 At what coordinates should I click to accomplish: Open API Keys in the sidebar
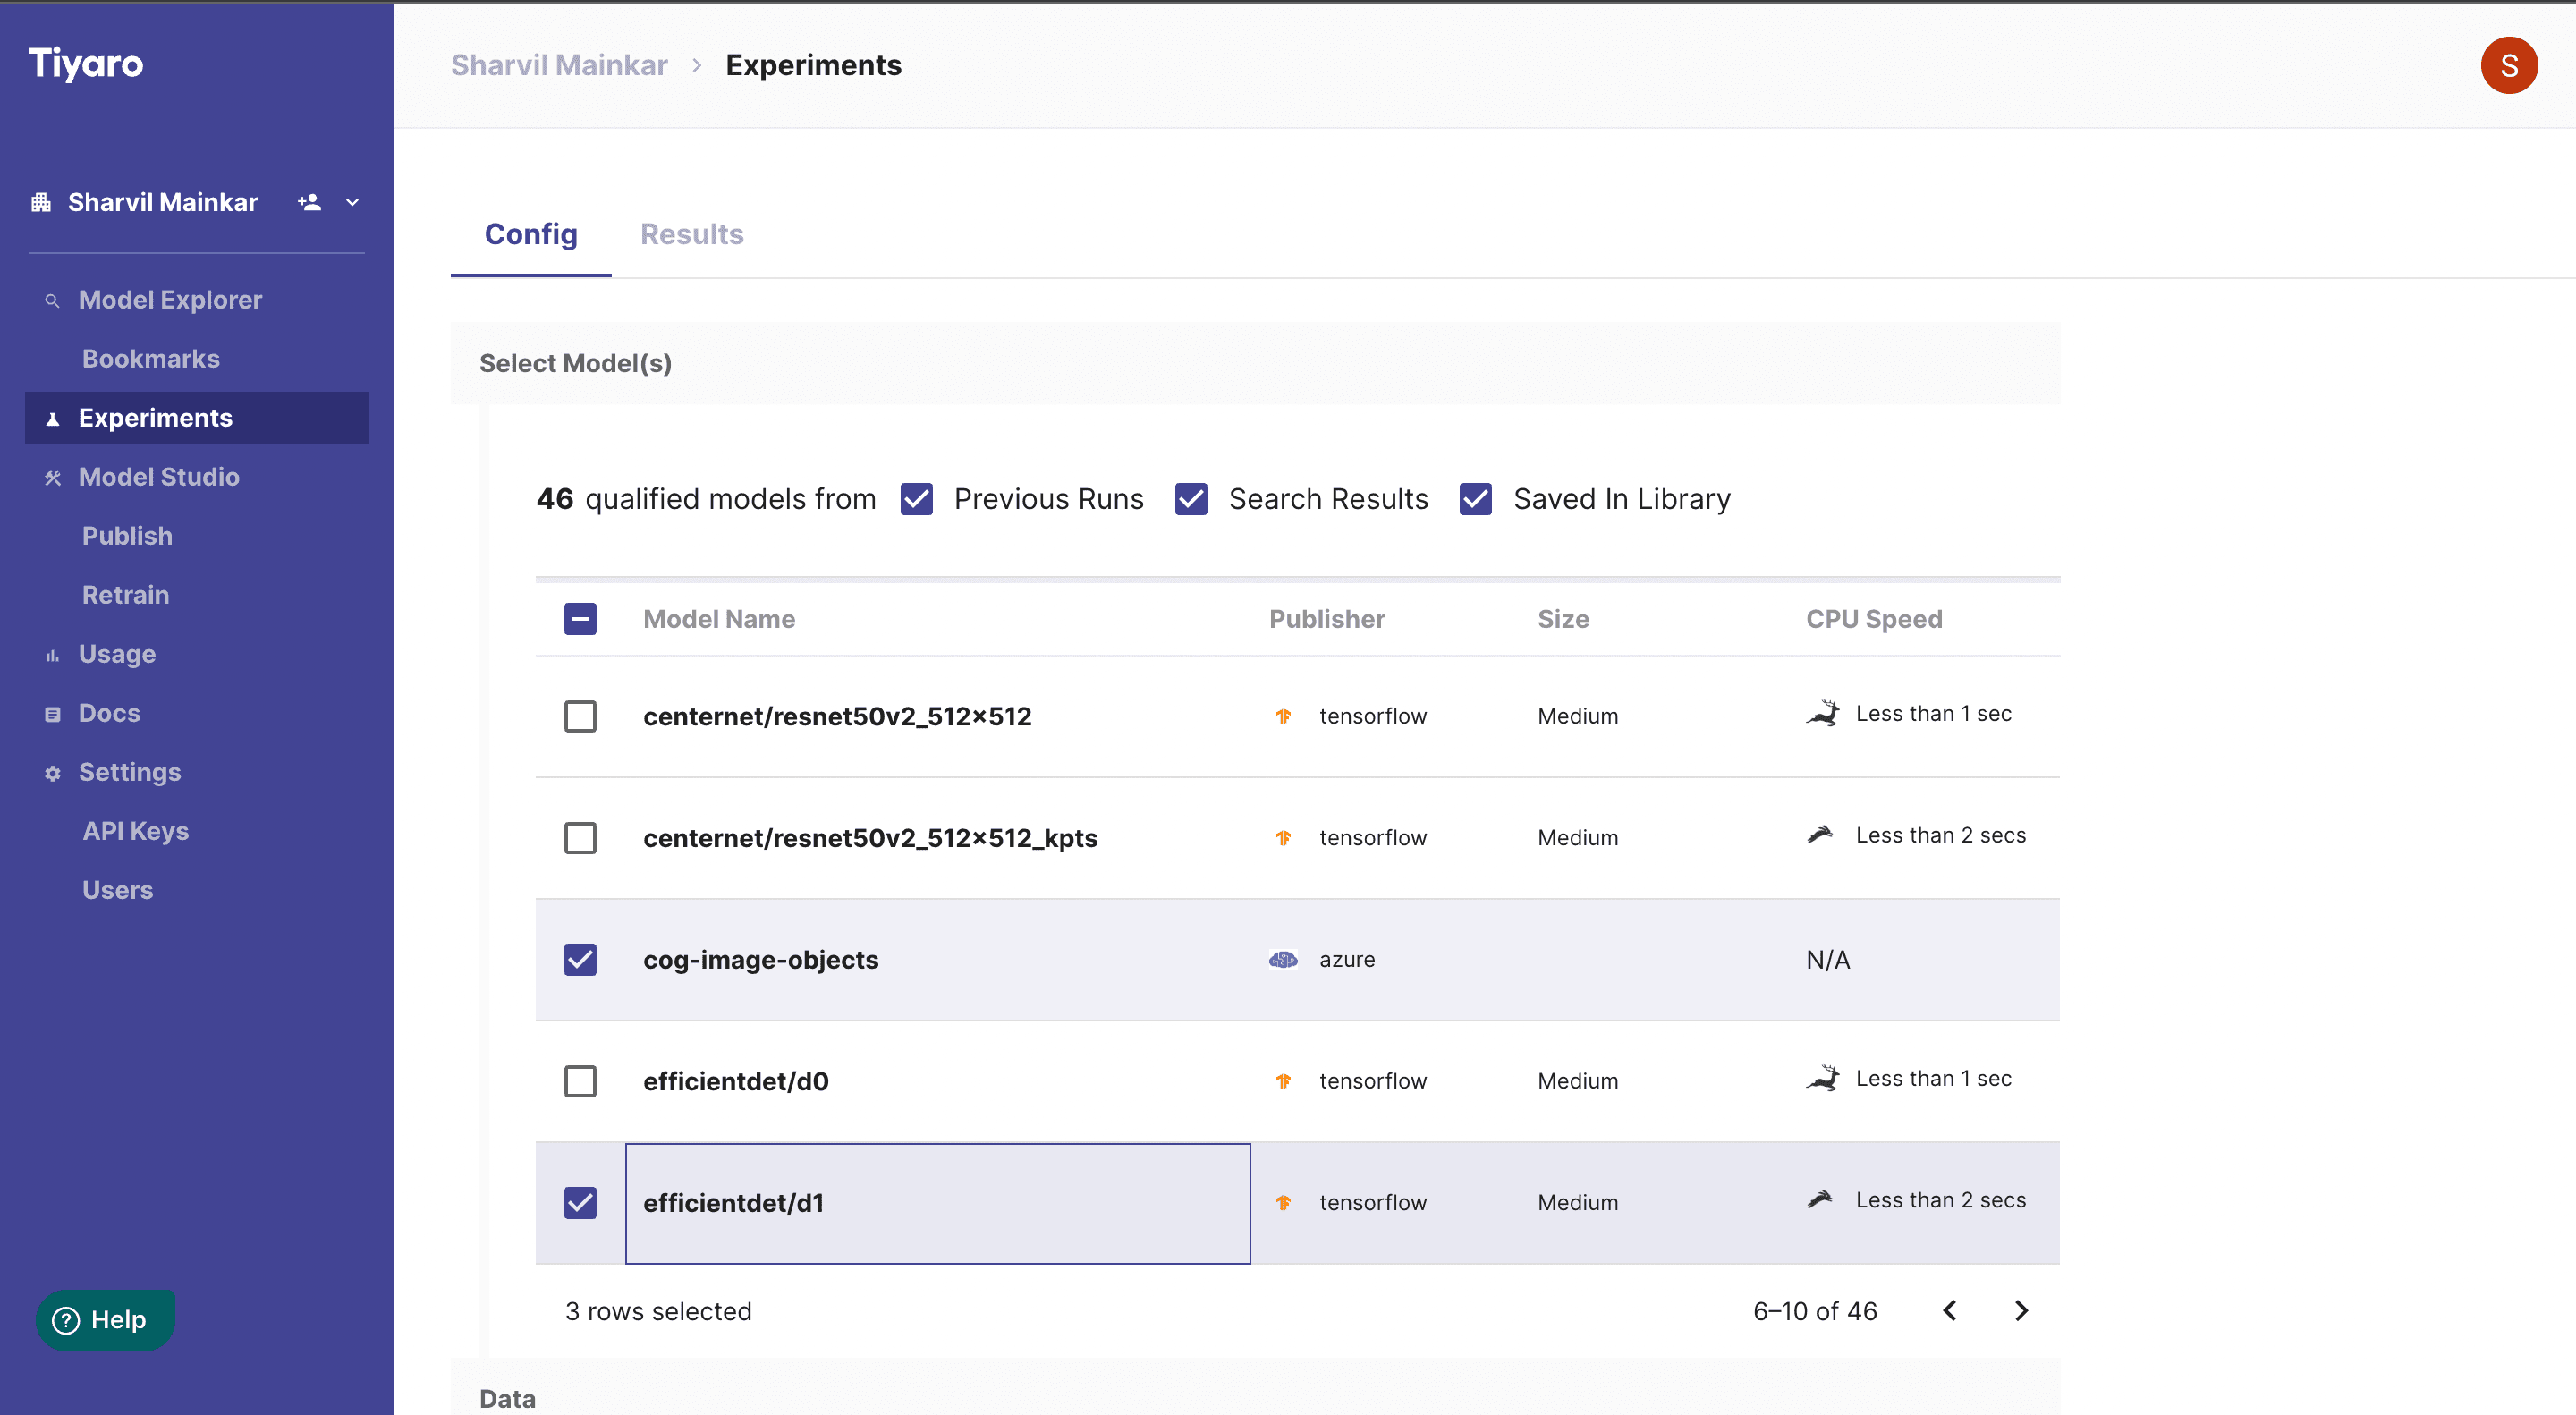tap(135, 831)
